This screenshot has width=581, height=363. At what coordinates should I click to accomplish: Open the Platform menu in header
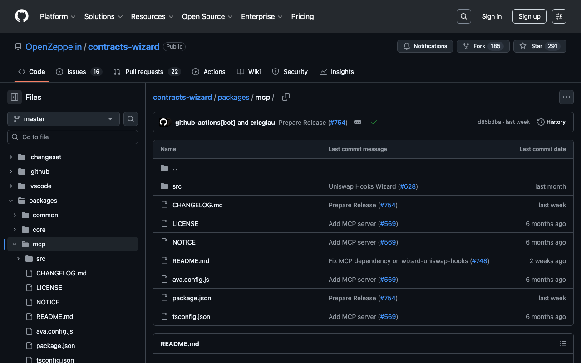(58, 16)
